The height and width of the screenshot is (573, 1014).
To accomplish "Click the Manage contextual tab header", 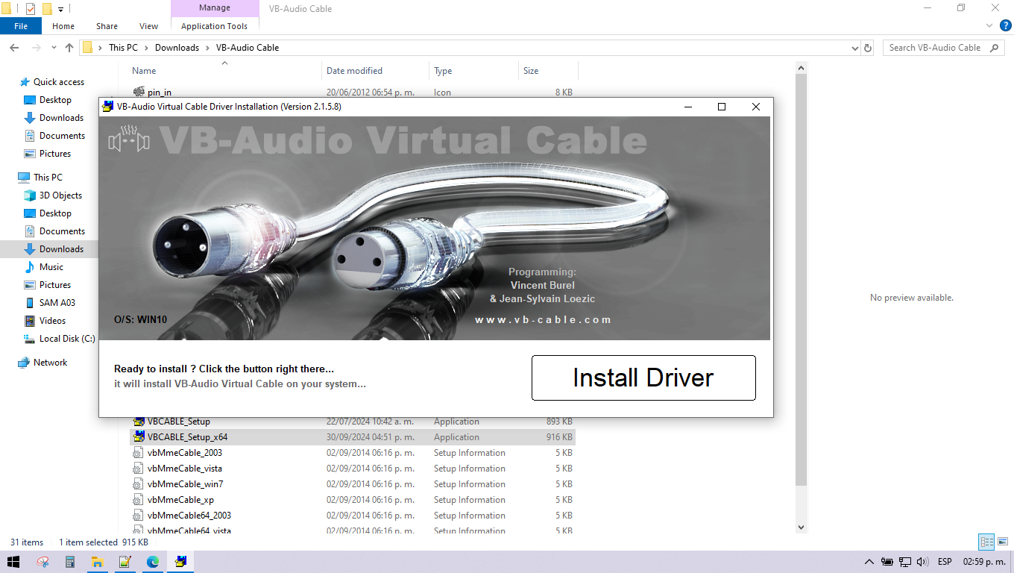I will (214, 8).
